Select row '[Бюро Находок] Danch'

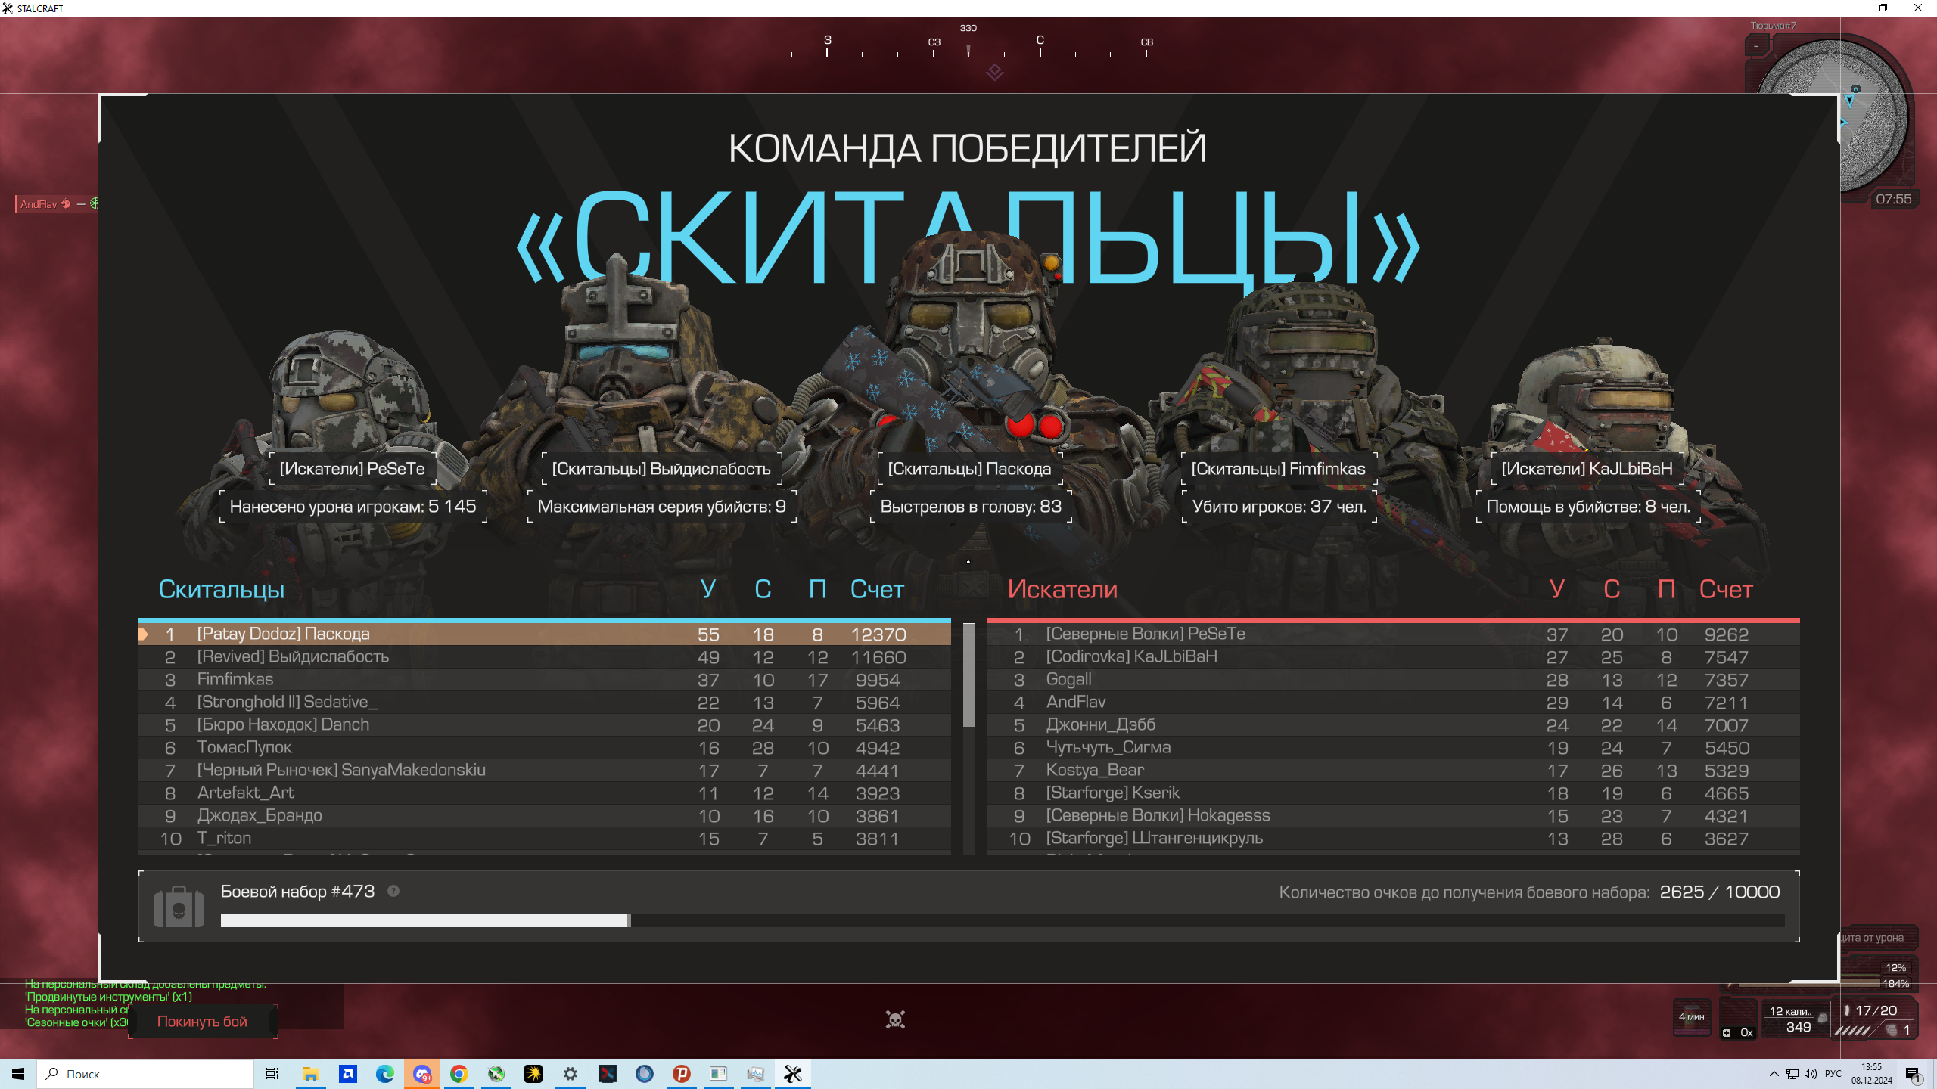(544, 724)
